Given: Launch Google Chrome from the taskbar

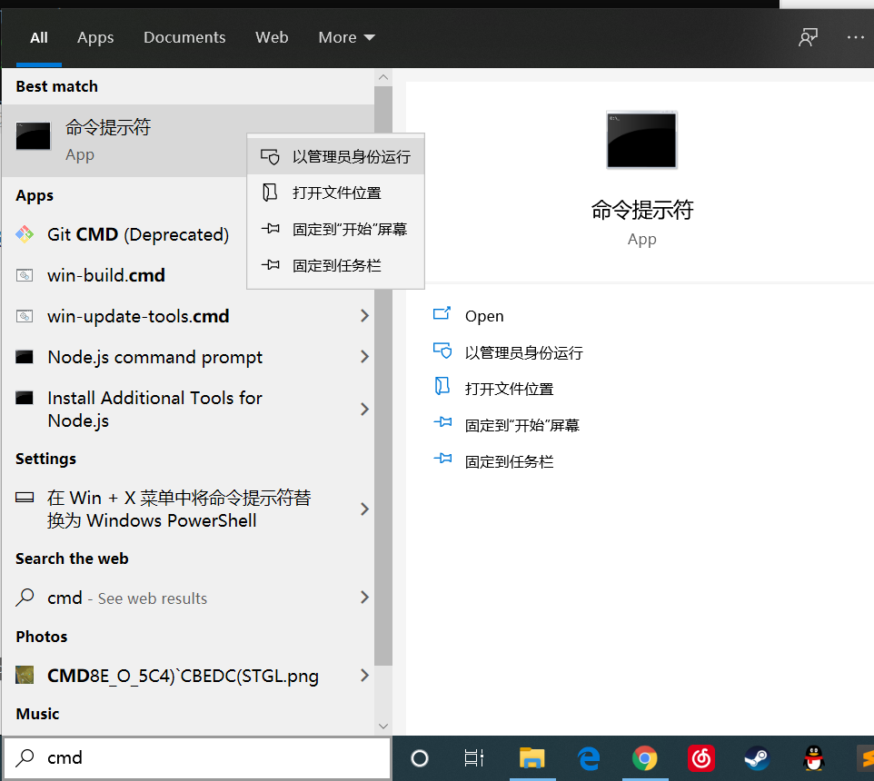Looking at the screenshot, I should [644, 758].
